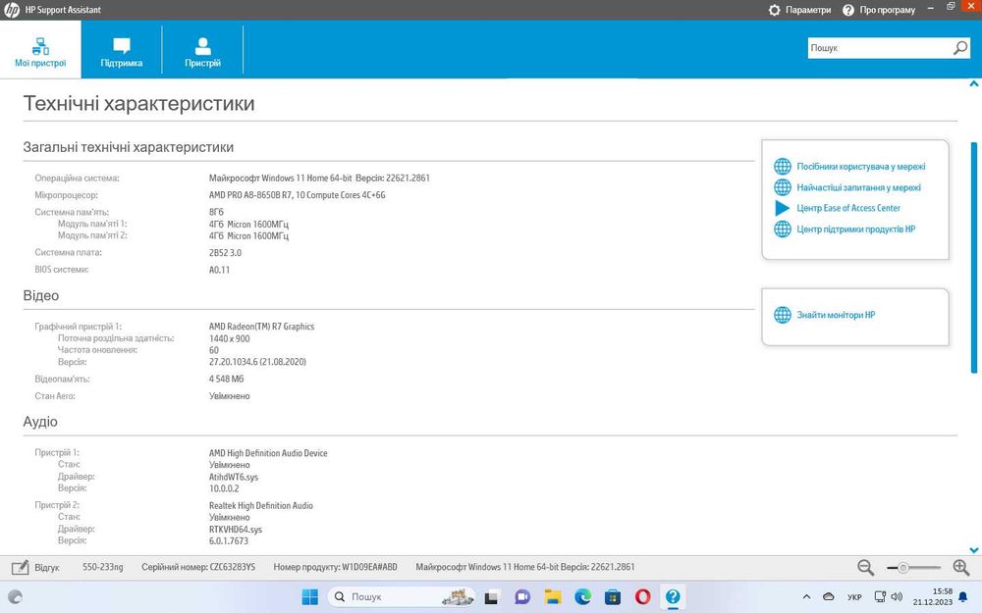The height and width of the screenshot is (613, 982).
Task: Open the Пристрій tab
Action: [202, 50]
